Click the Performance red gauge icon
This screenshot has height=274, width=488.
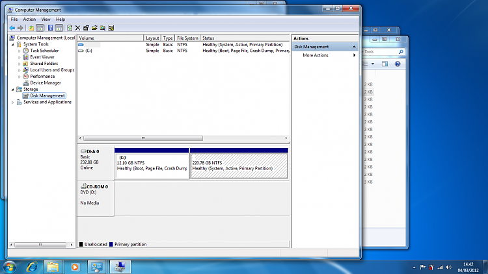coord(26,77)
